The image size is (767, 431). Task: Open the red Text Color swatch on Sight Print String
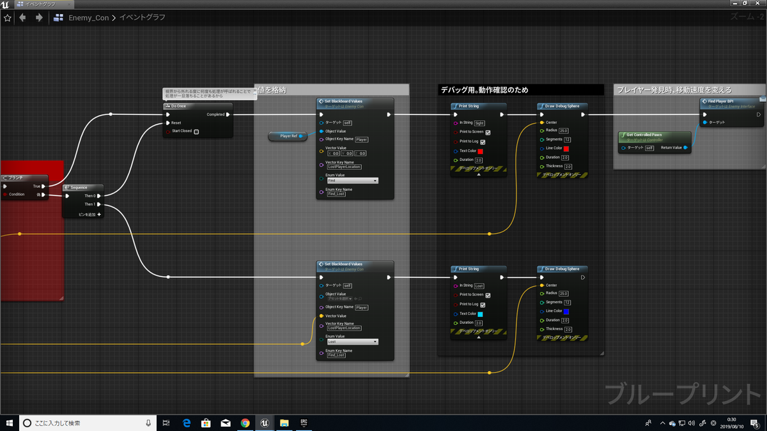coord(481,151)
